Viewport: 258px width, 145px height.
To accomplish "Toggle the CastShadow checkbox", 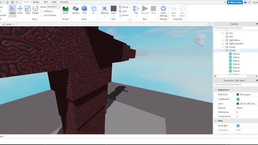I will [238, 99].
